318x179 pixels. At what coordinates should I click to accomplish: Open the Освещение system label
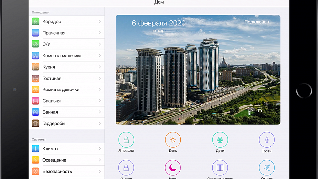coord(54,160)
